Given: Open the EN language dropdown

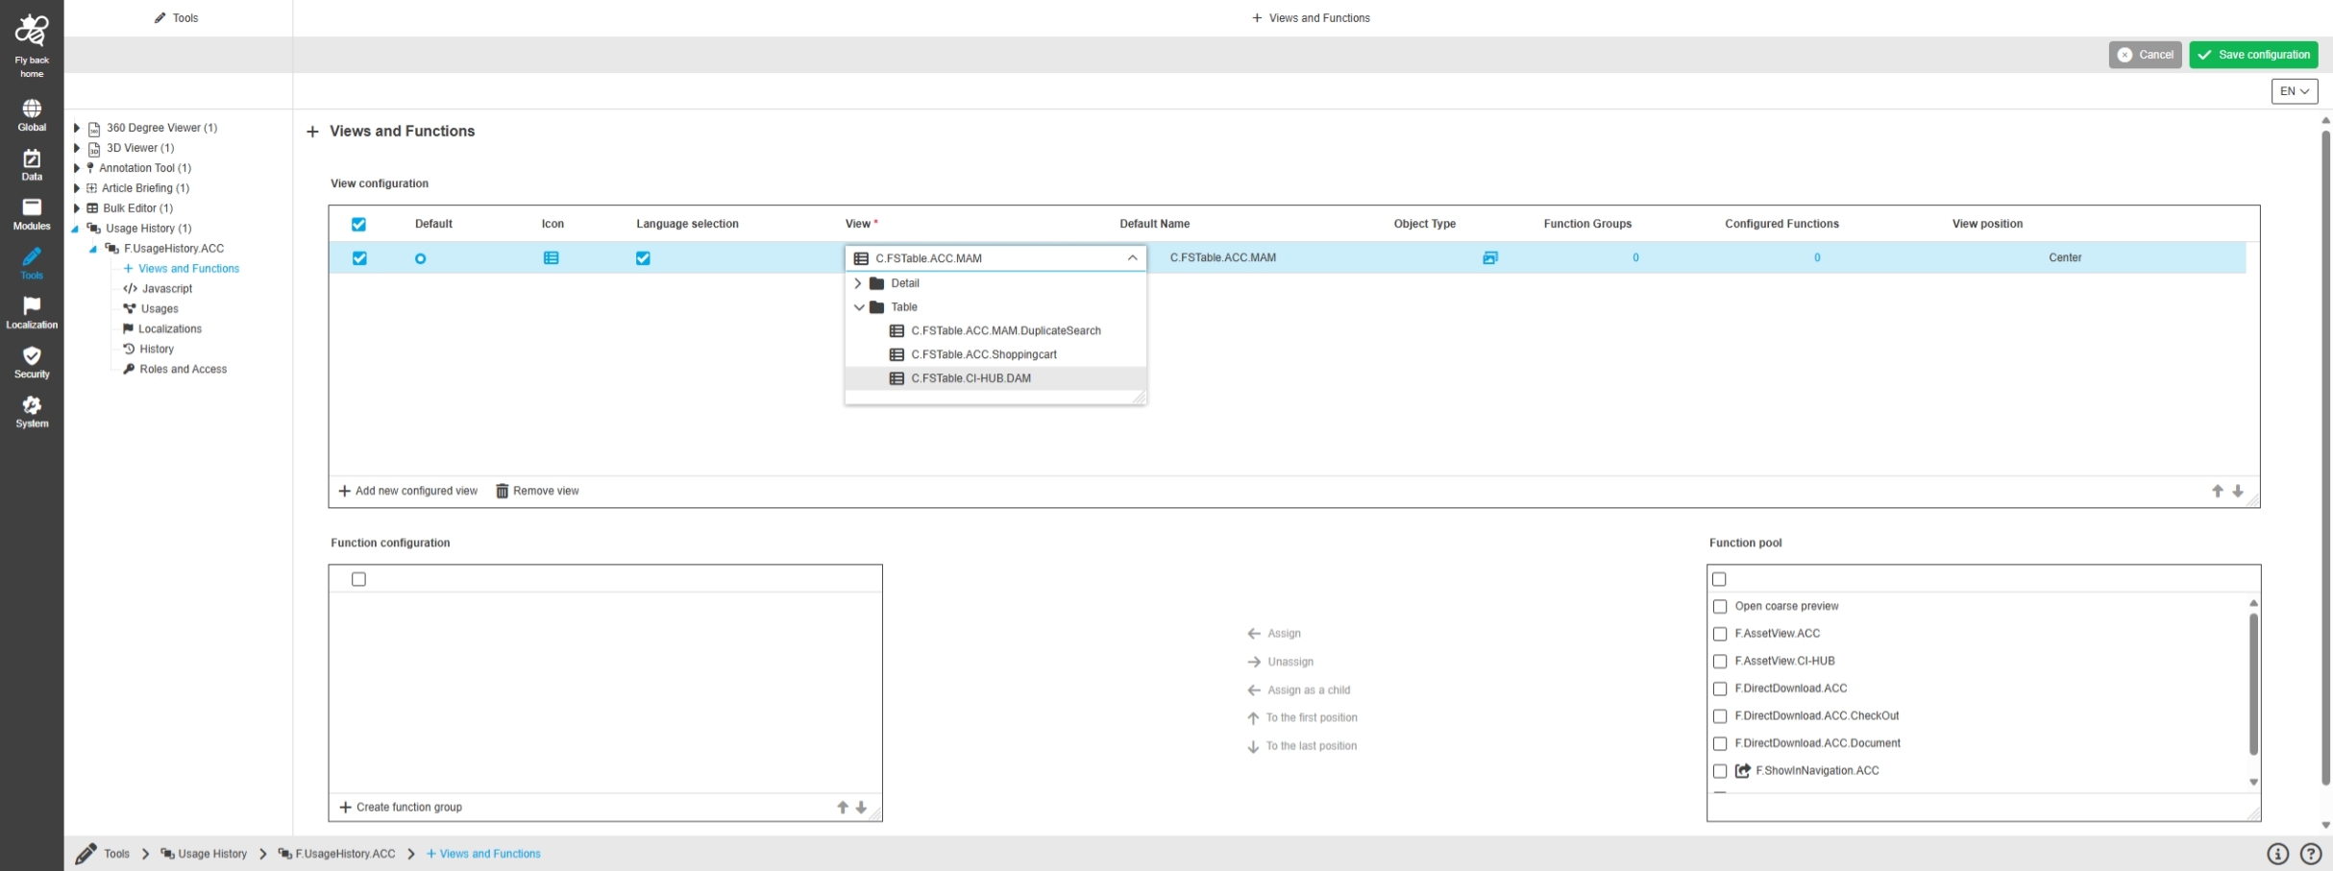Looking at the screenshot, I should (2294, 91).
